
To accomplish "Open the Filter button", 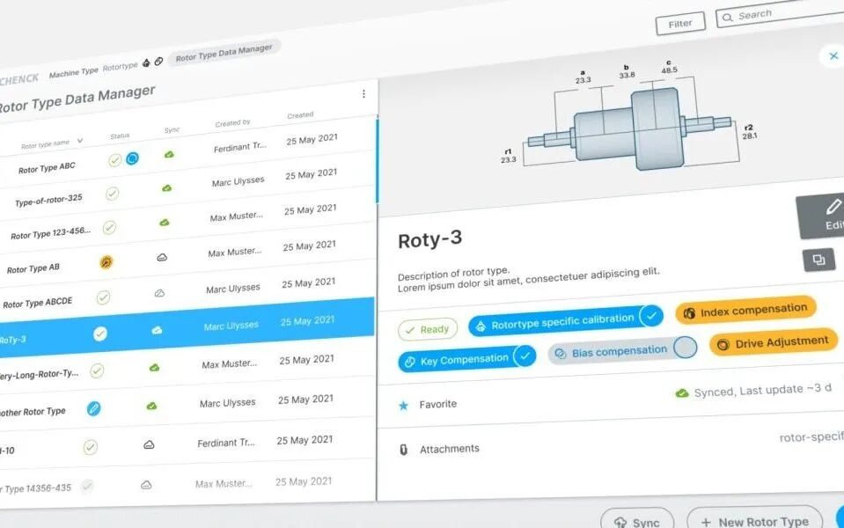I will point(680,24).
